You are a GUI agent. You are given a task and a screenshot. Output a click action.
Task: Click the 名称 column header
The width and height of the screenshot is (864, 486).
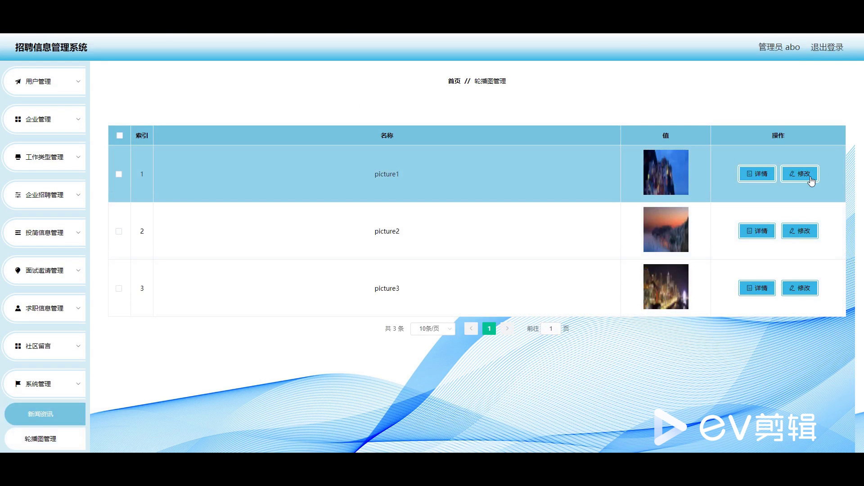[387, 135]
